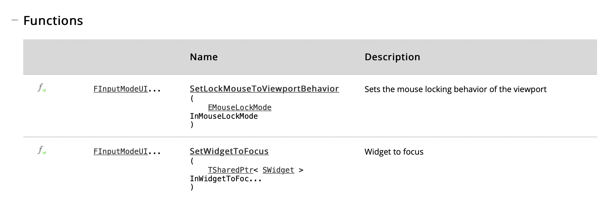The height and width of the screenshot is (205, 607).
Task: Click the function icon beside SetLockMouseToViewportBehavior
Action: tap(42, 88)
